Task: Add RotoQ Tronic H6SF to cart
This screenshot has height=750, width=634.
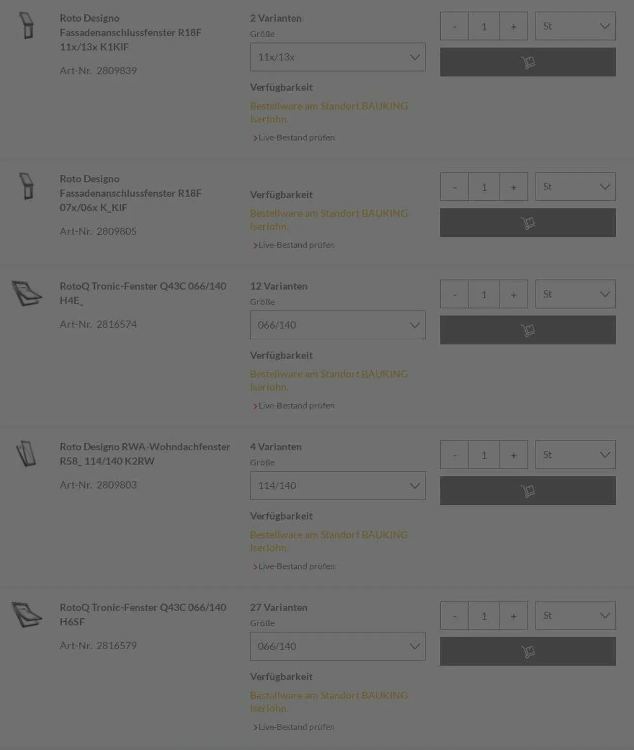Action: (x=527, y=651)
